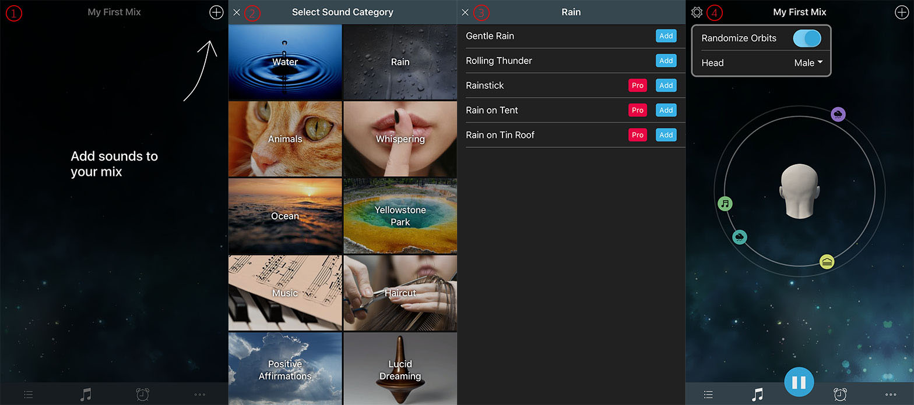Add the Rolling Thunder sound
This screenshot has width=914, height=405.
[666, 61]
